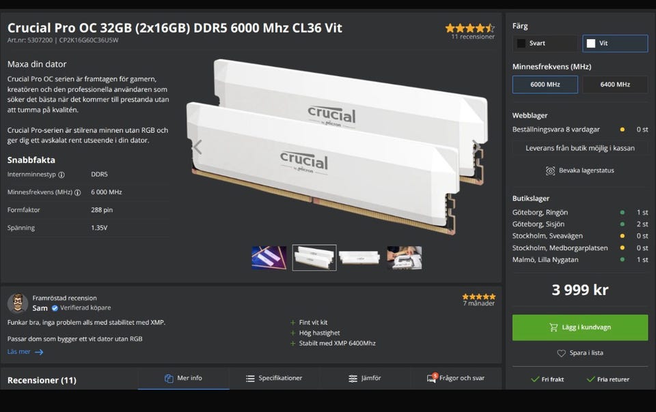Open the 11 recensioner link
Image resolution: width=656 pixels, height=412 pixels.
pos(473,37)
